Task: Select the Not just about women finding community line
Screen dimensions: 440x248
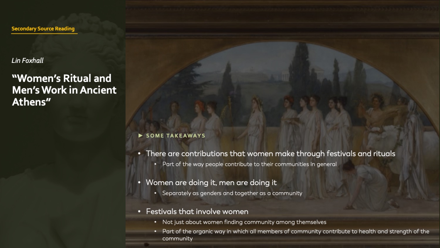Action: click(244, 222)
